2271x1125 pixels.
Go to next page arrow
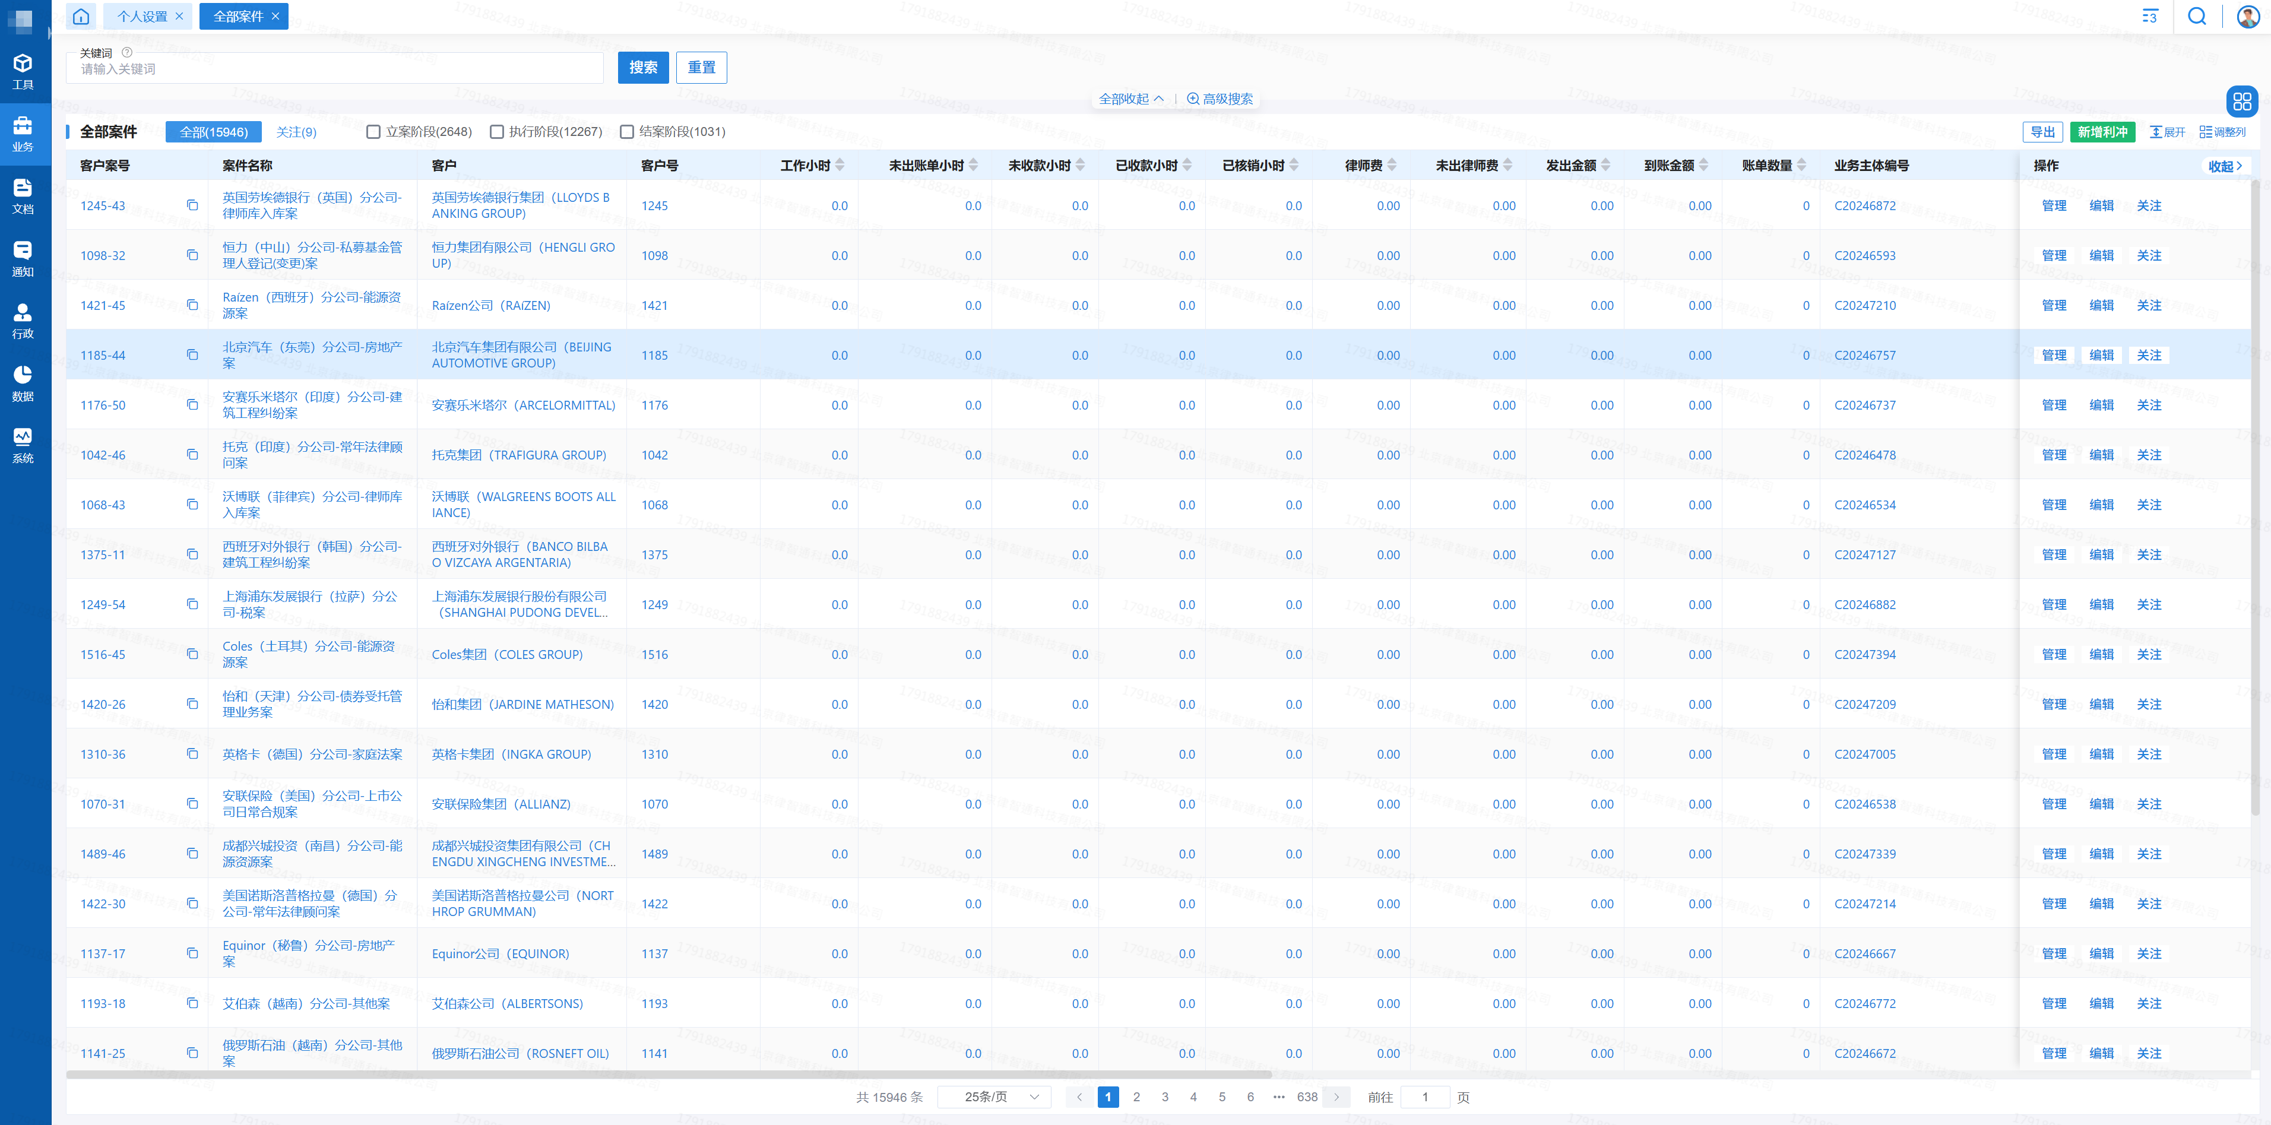(x=1336, y=1097)
